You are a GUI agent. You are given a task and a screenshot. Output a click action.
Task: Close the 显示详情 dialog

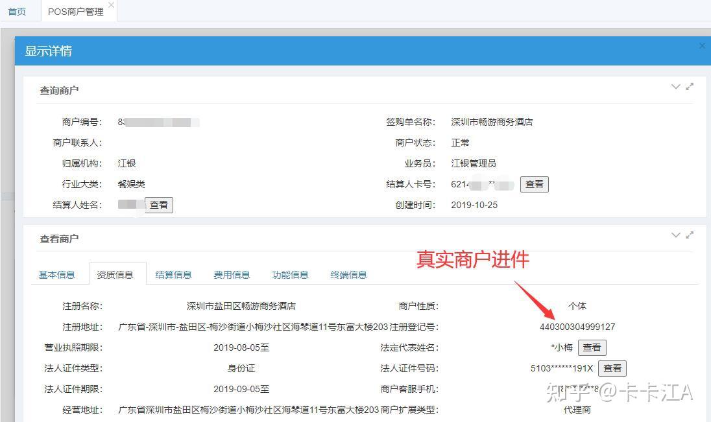tap(702, 46)
